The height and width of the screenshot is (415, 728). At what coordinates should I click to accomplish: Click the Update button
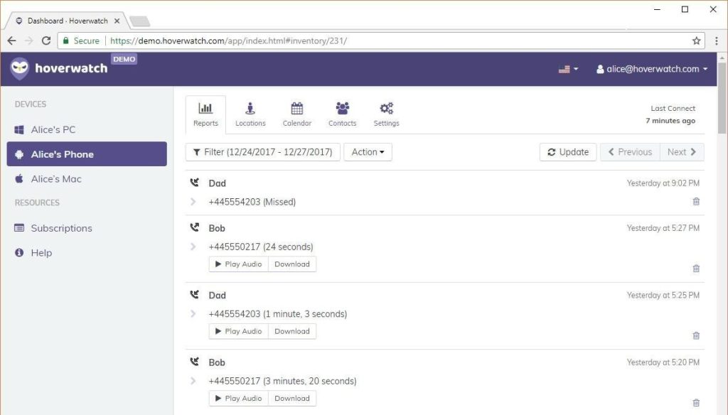click(567, 151)
